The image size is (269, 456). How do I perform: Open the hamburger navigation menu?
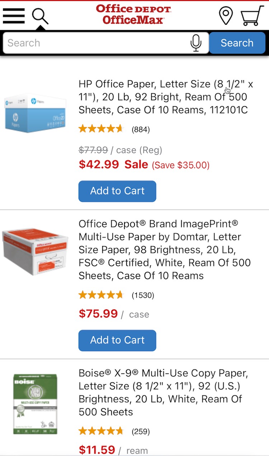[14, 16]
